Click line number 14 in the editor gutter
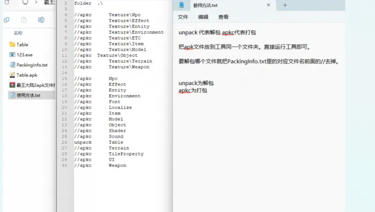Screen dimensions: 375x212 (x=65, y=73)
